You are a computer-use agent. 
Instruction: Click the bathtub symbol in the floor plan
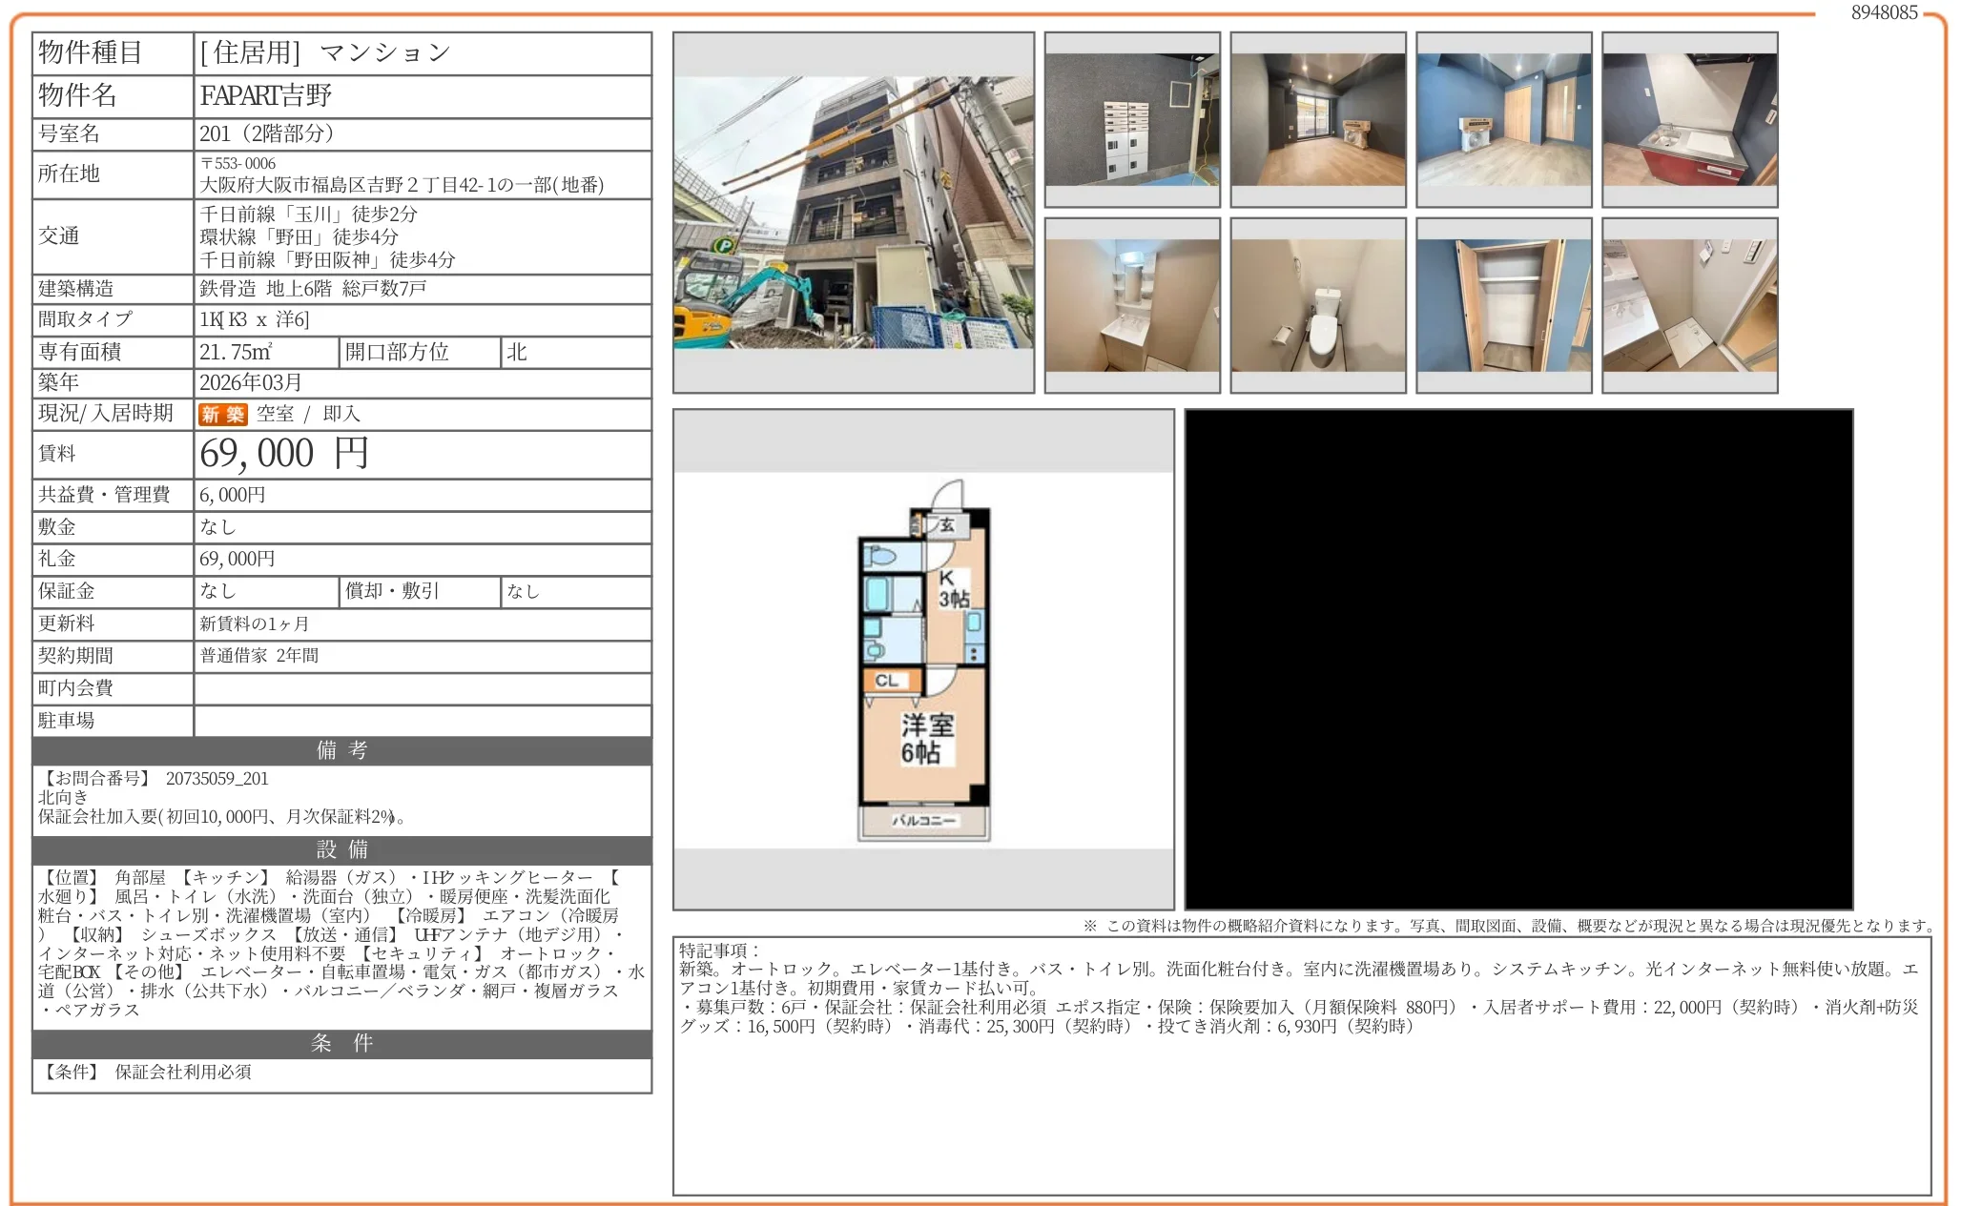point(877,593)
